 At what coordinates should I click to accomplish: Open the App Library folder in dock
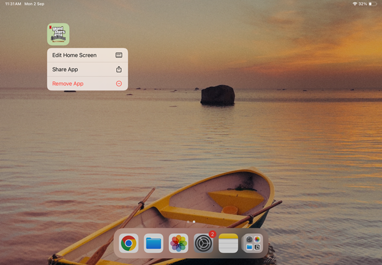coord(253,243)
